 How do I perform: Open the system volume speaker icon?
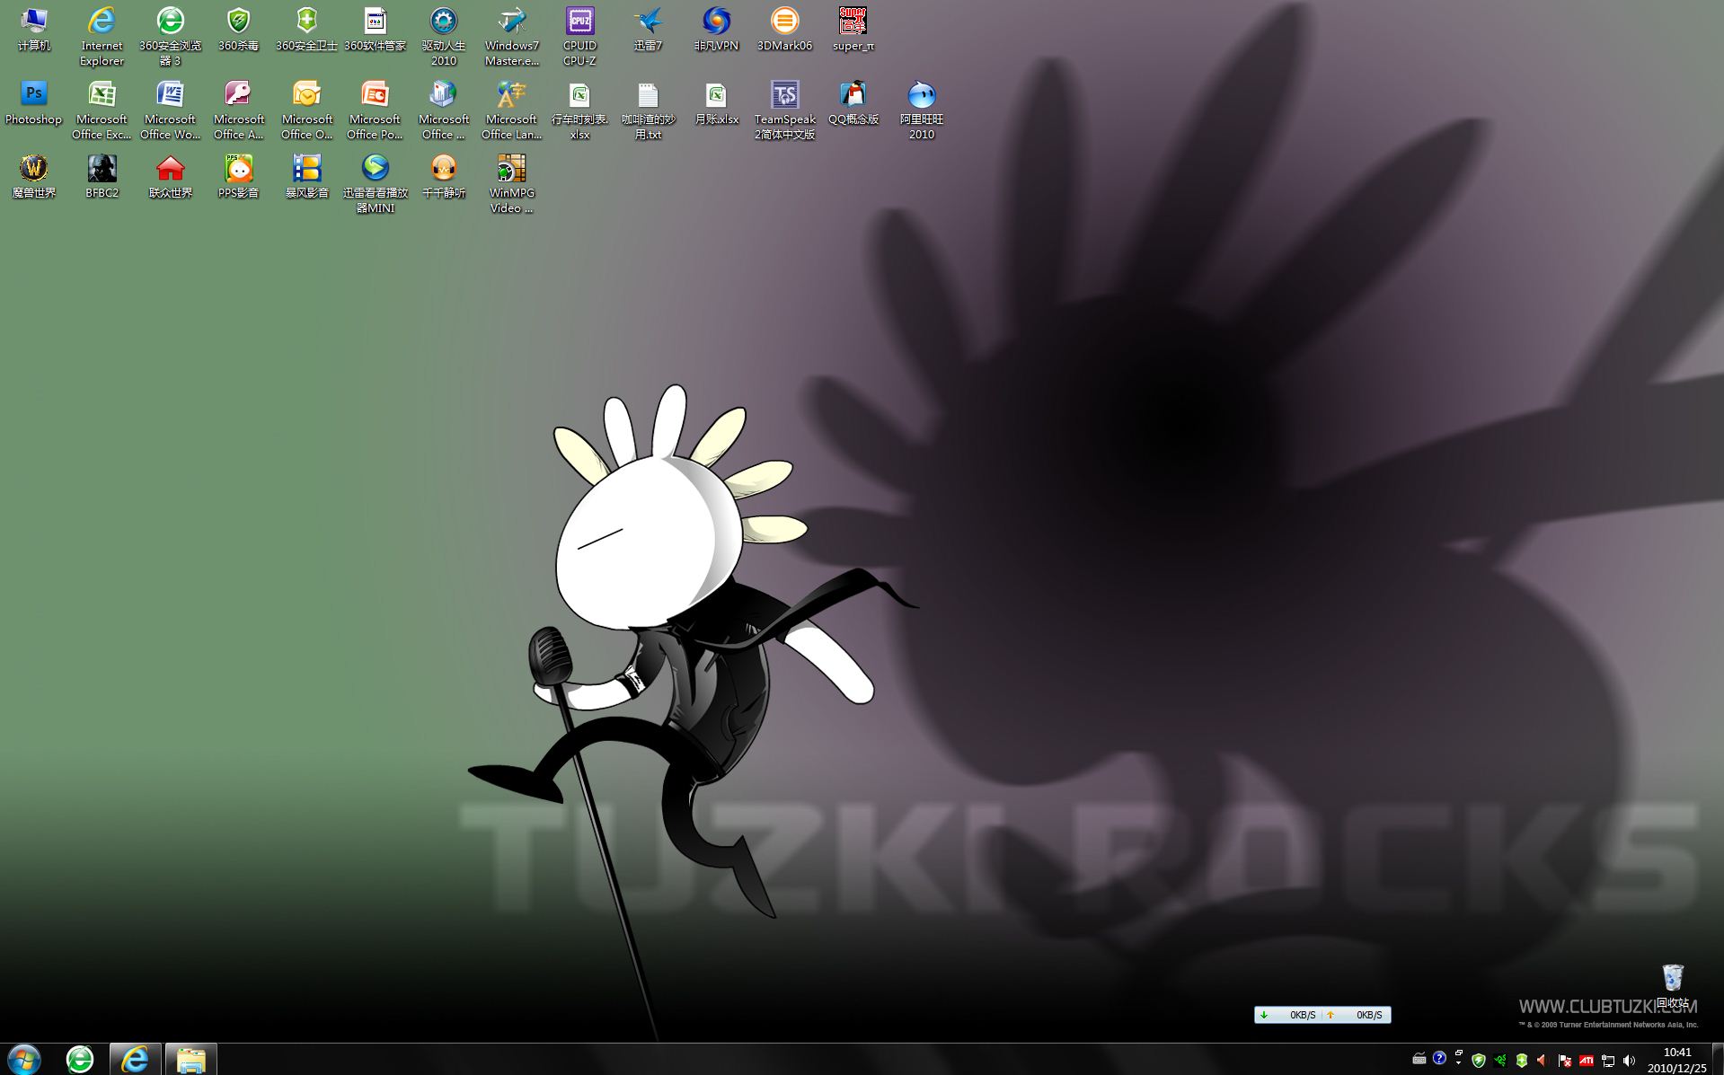(x=1630, y=1061)
